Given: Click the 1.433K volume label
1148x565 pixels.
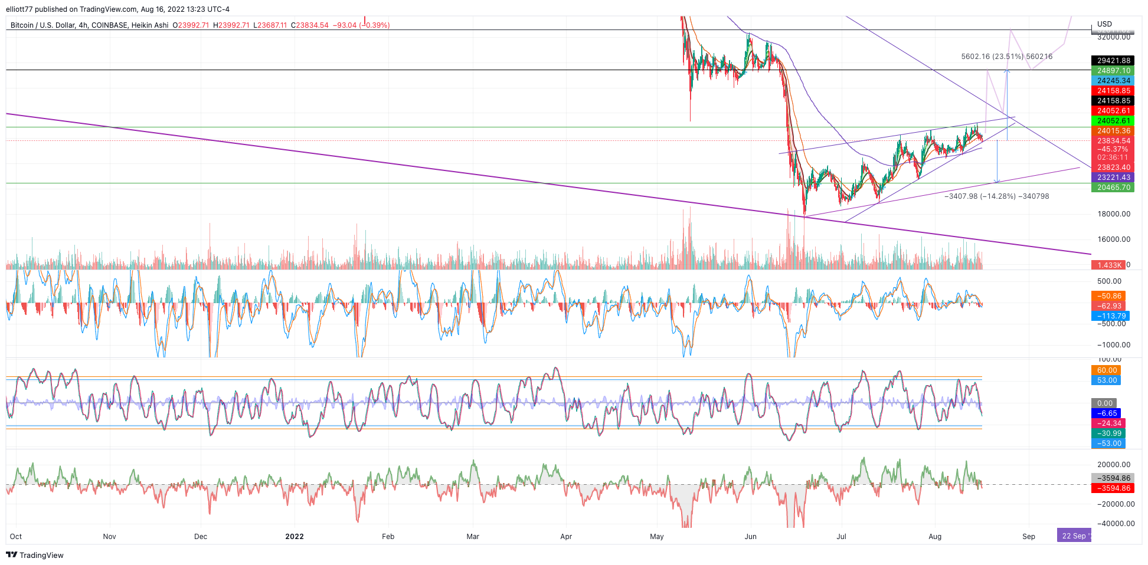Looking at the screenshot, I should tap(1108, 265).
